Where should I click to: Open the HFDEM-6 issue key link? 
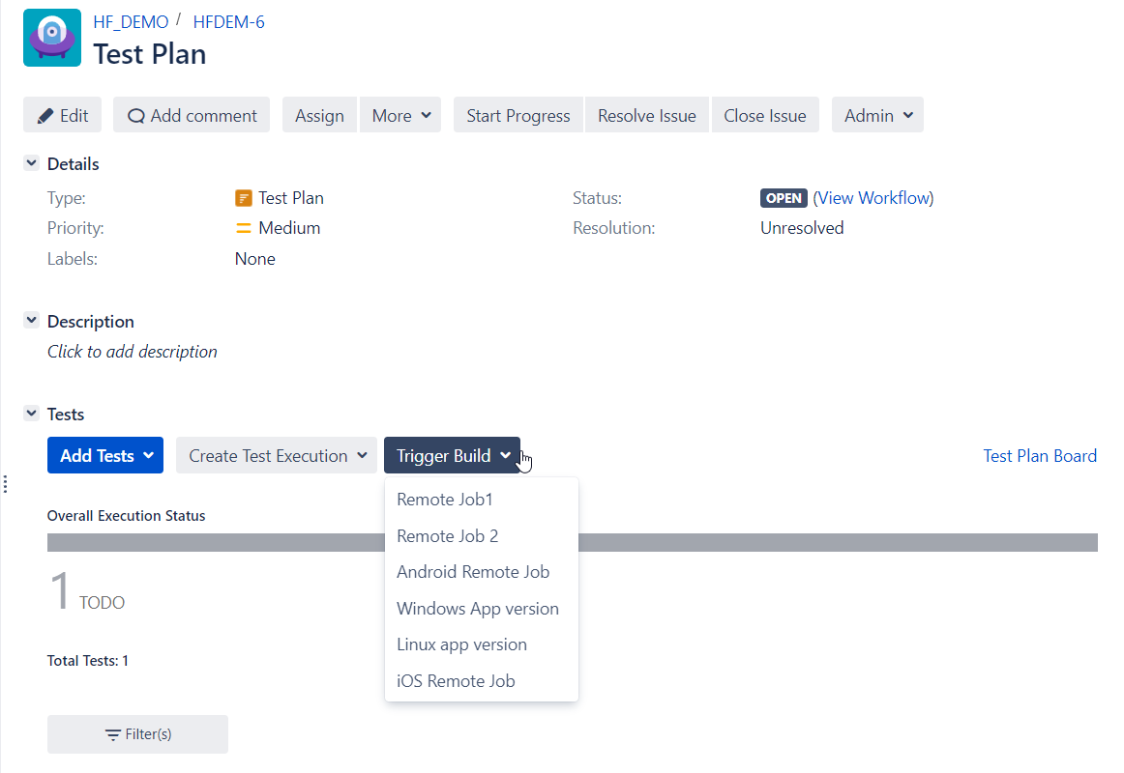(x=228, y=22)
